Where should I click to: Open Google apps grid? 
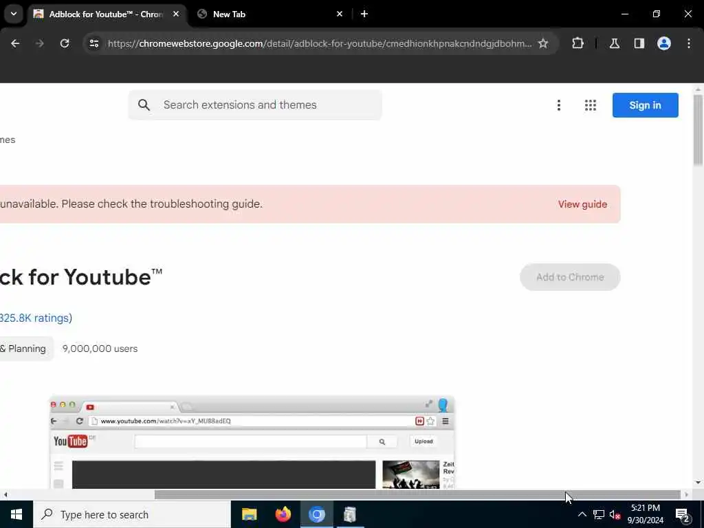point(591,105)
